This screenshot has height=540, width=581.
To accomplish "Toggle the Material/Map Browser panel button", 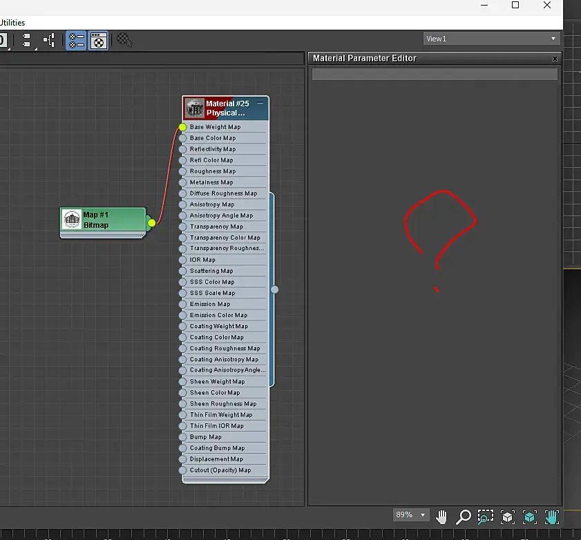I will coord(76,41).
